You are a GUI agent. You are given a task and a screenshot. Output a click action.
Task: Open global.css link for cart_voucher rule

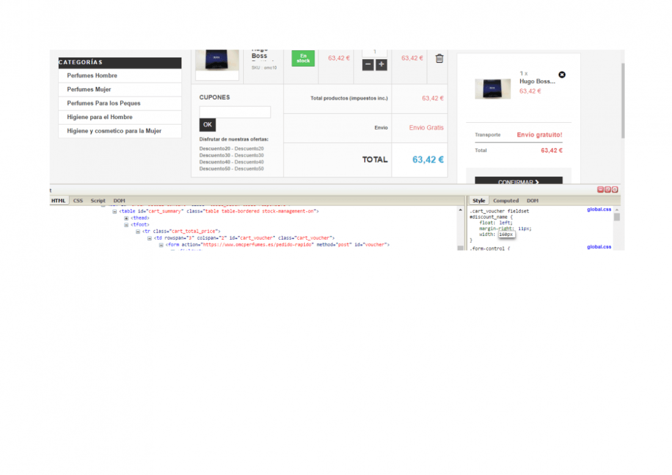pos(599,210)
